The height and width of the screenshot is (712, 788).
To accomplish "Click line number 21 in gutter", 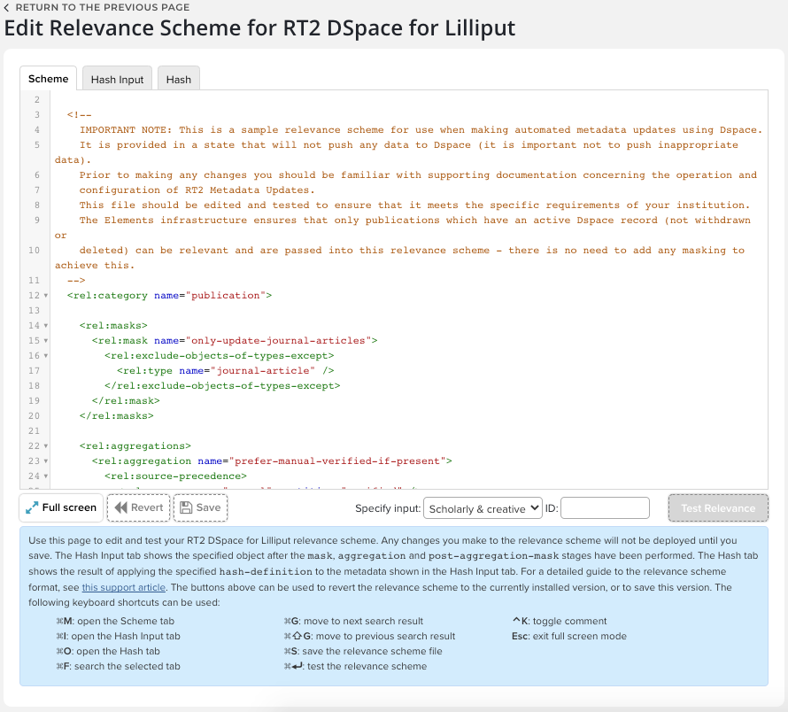I will [34, 431].
